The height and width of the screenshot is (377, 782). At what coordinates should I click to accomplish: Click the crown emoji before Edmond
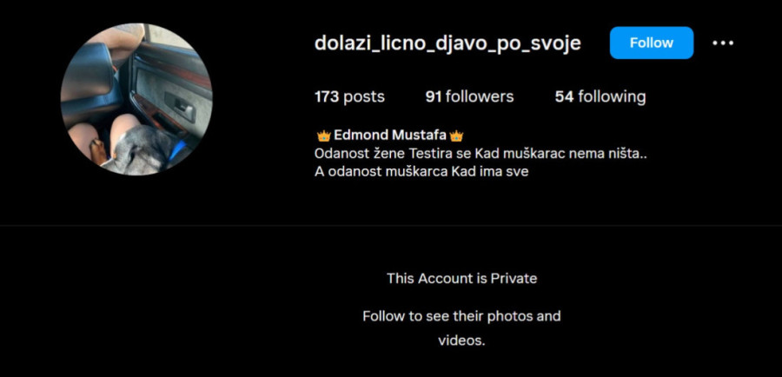coord(324,136)
